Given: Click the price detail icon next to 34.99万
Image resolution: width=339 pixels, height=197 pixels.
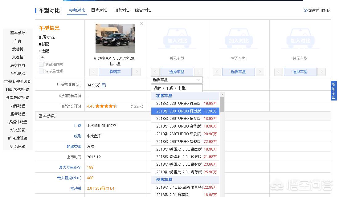Looking at the screenshot, I should tap(104, 85).
